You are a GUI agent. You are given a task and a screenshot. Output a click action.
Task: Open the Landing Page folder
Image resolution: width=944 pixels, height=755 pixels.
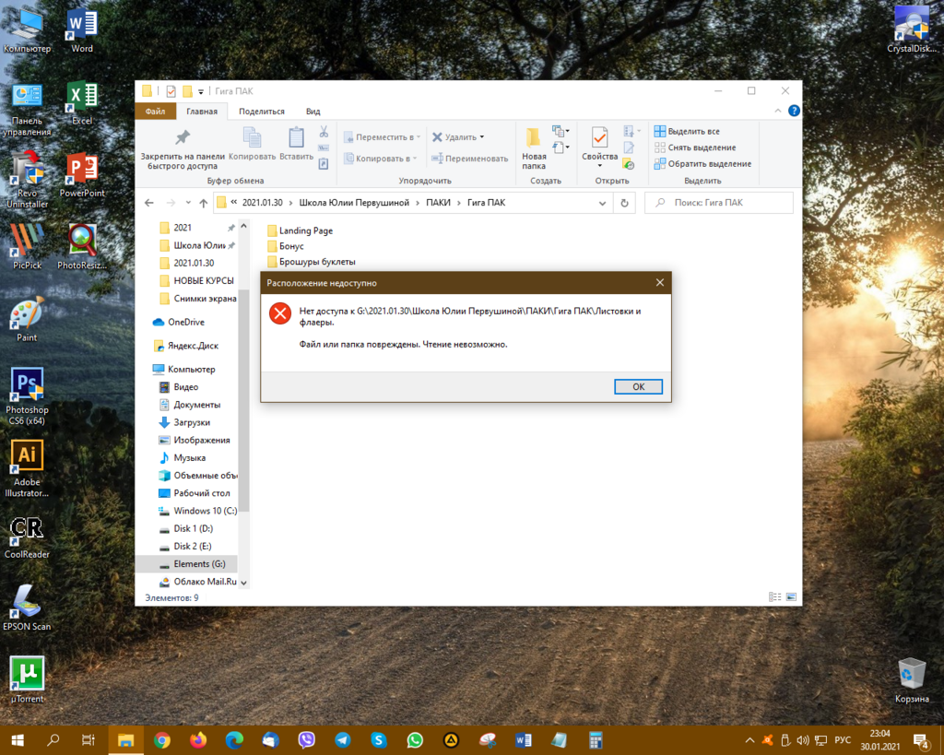(x=300, y=230)
